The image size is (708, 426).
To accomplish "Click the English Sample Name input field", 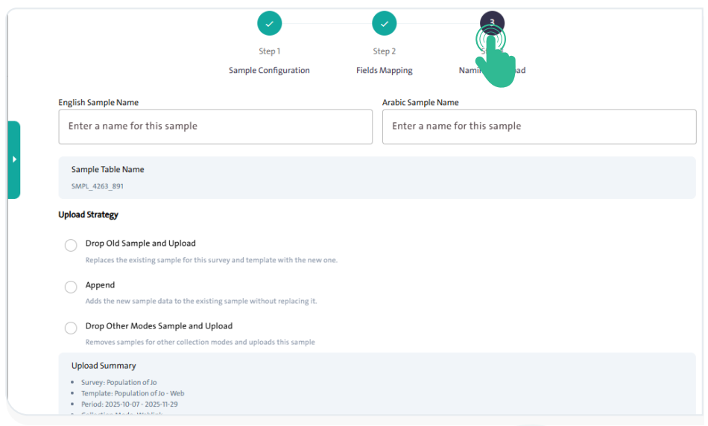I will coord(215,127).
